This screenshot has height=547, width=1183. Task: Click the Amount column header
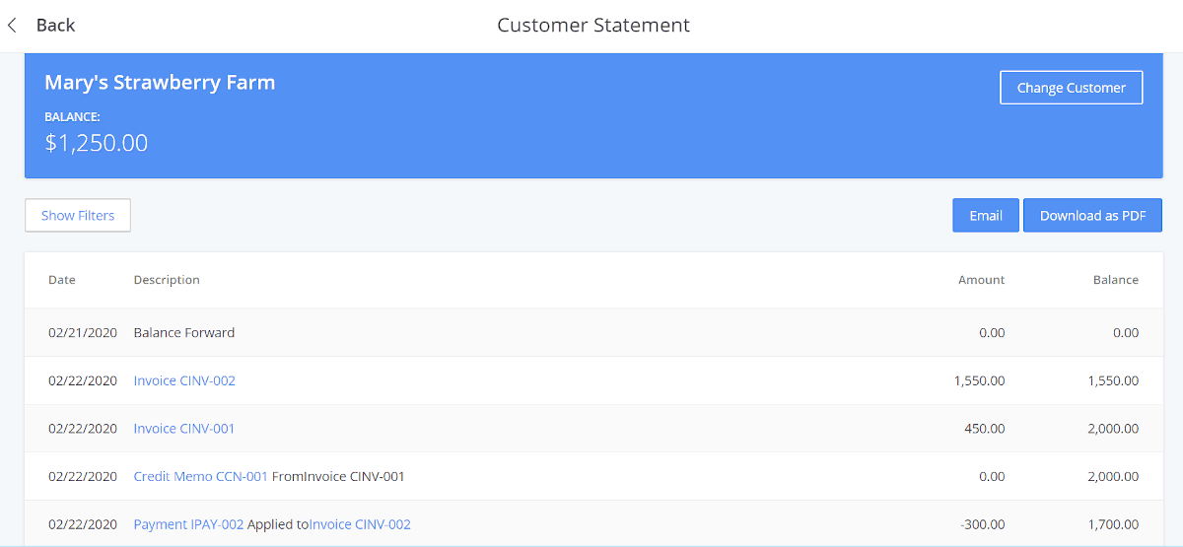(981, 280)
